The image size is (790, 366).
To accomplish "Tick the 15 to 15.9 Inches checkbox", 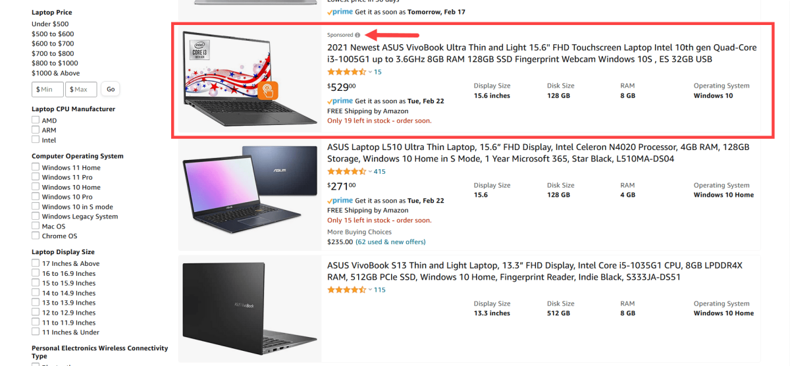I will point(36,283).
